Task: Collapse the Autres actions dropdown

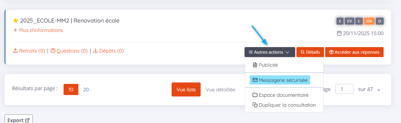Action: click(270, 52)
